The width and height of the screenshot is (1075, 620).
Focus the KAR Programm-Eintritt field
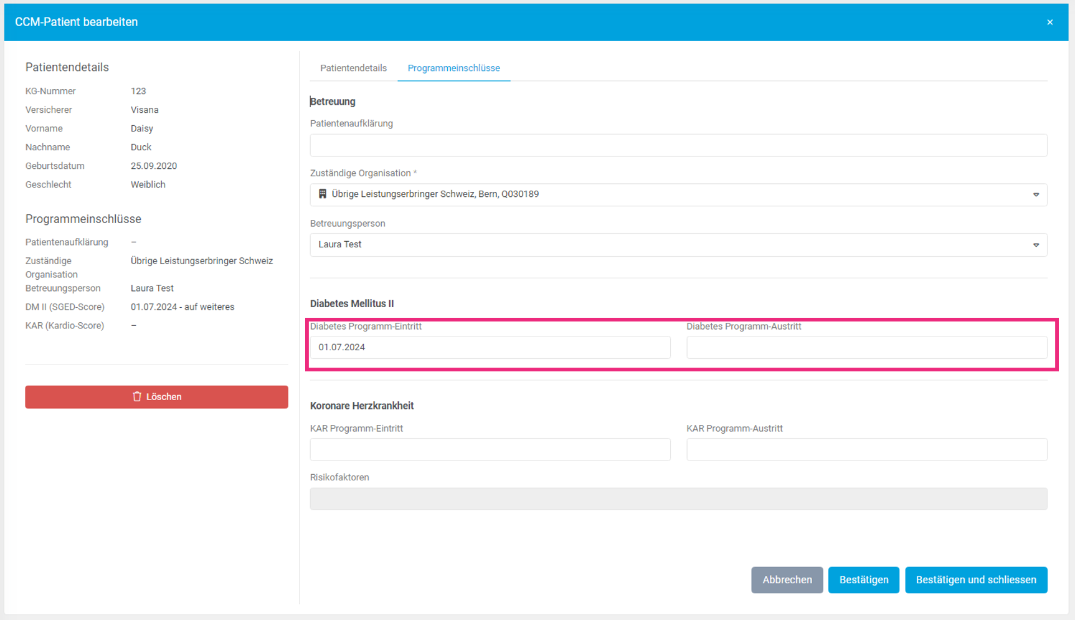coord(490,450)
